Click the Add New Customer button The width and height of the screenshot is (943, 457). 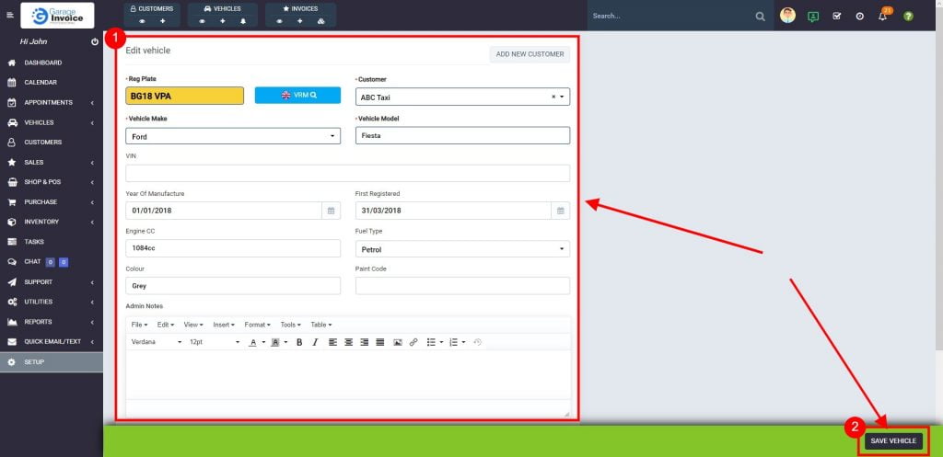click(x=530, y=54)
